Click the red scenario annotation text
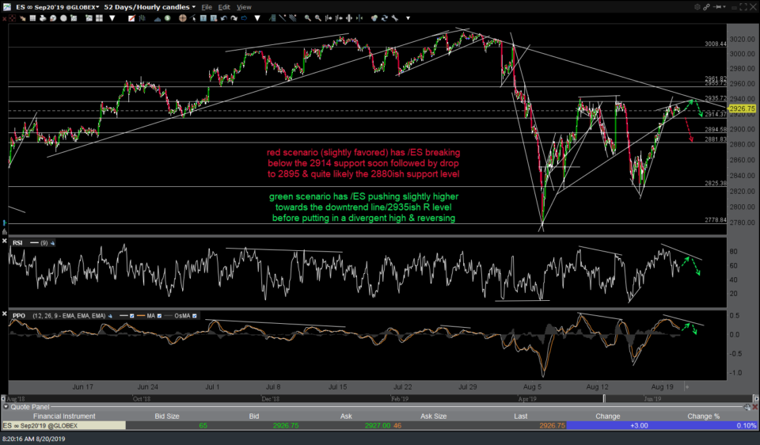760x445 pixels. click(363, 163)
